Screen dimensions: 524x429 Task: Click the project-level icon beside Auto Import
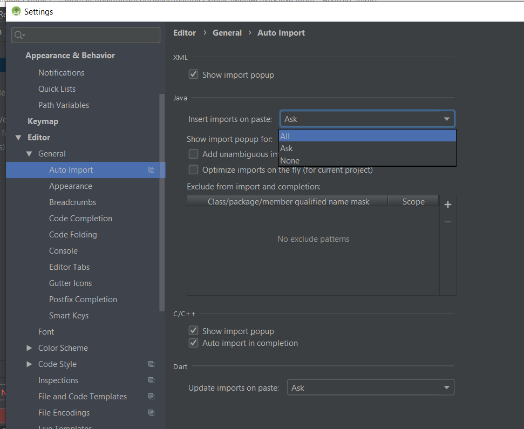tap(151, 170)
